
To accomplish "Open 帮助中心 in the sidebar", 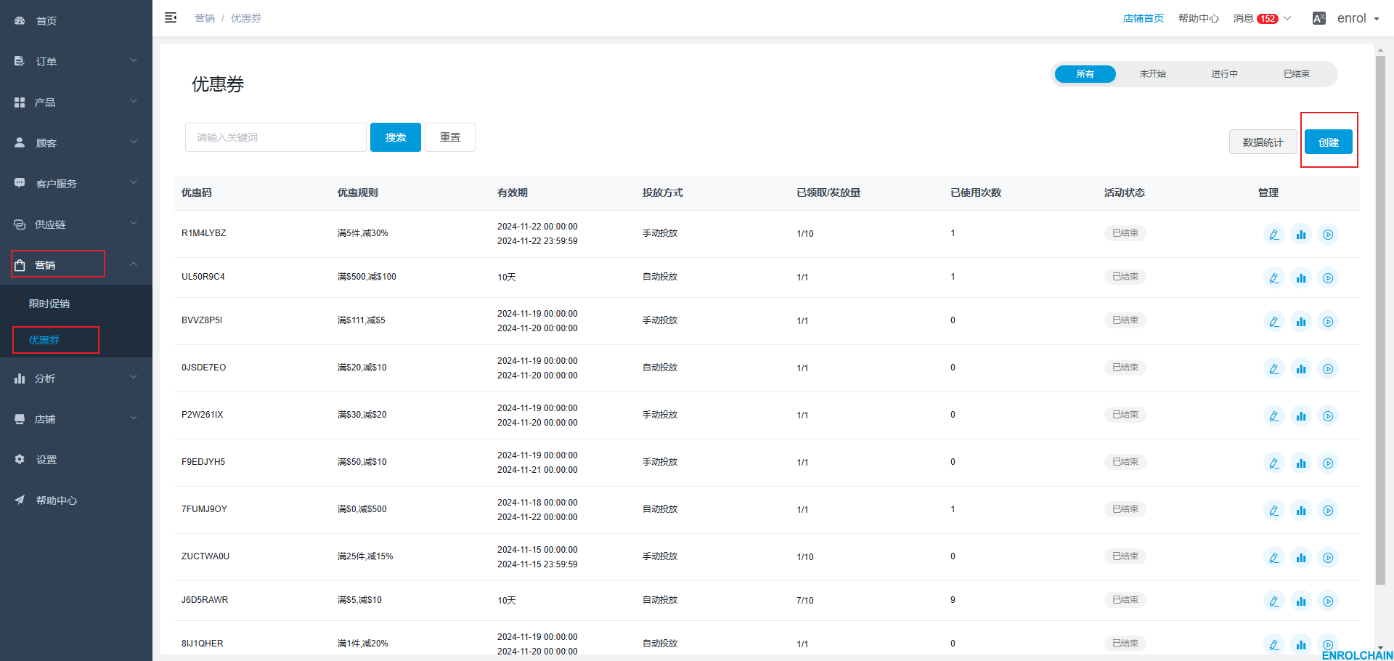I will click(x=76, y=500).
